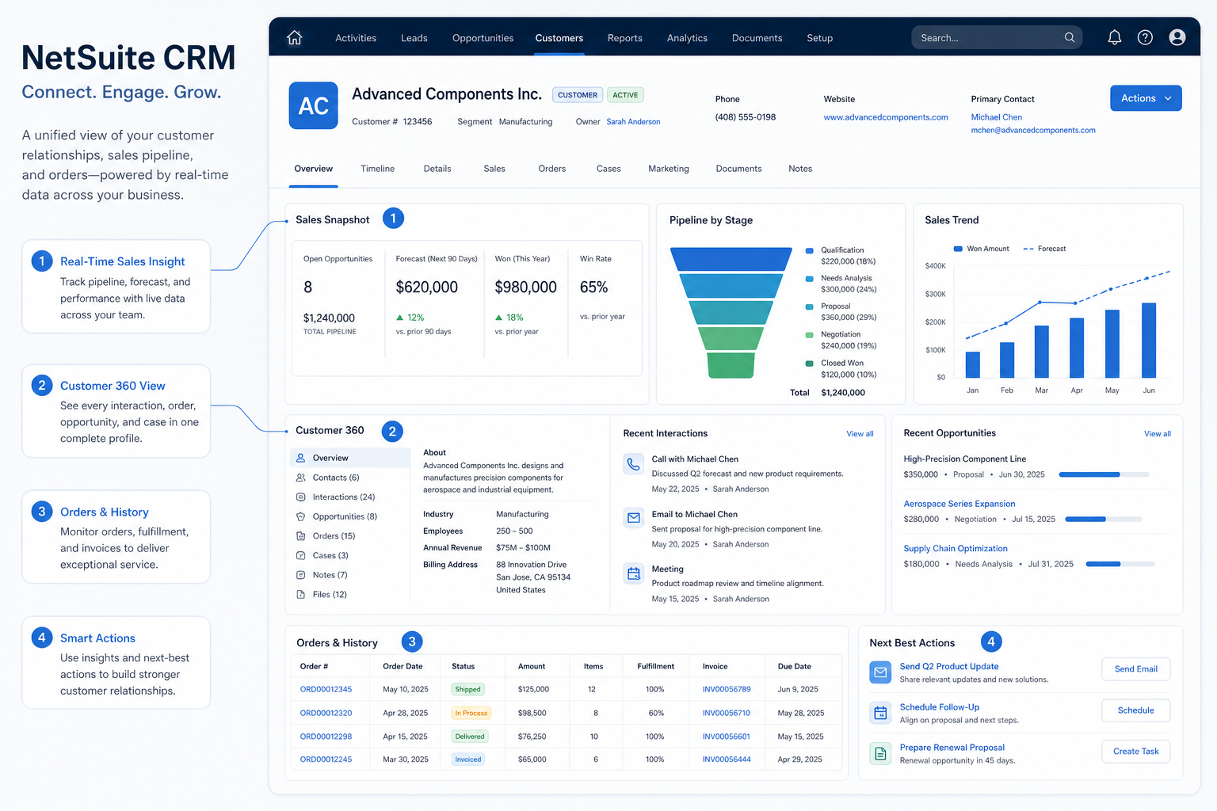The height and width of the screenshot is (811, 1217).
Task: Open order ORD00012298
Action: pos(326,737)
